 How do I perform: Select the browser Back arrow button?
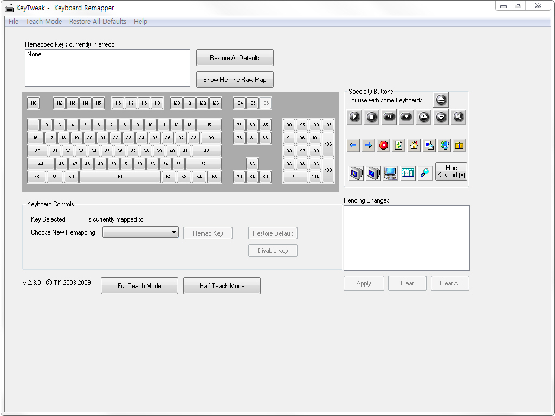click(353, 145)
